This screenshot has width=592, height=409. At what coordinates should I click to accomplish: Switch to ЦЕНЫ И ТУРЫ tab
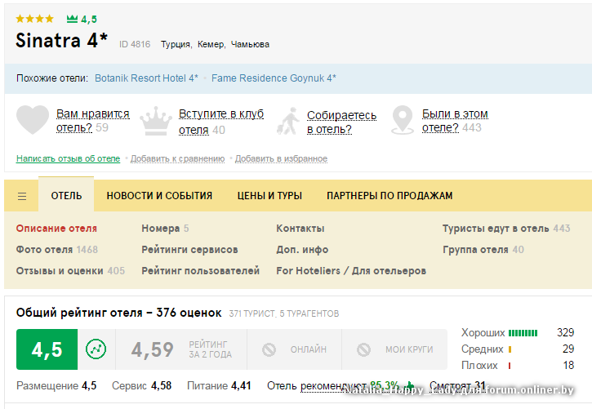coord(269,195)
